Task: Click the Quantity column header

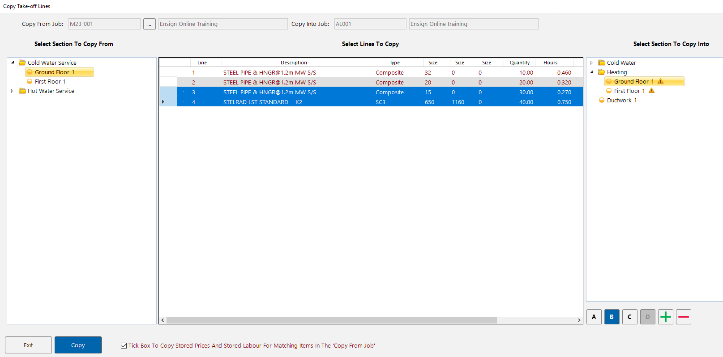Action: pos(519,63)
